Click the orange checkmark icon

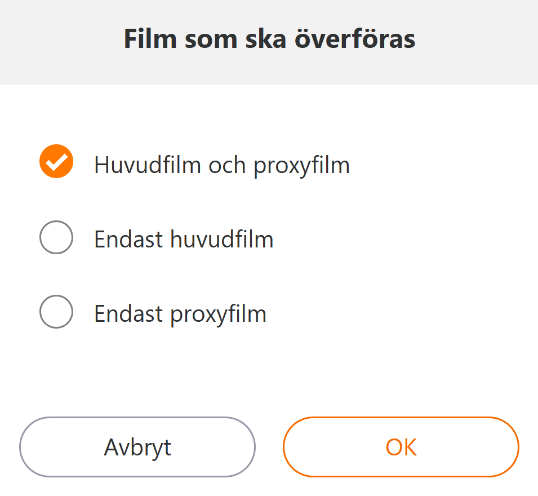pyautogui.click(x=56, y=162)
